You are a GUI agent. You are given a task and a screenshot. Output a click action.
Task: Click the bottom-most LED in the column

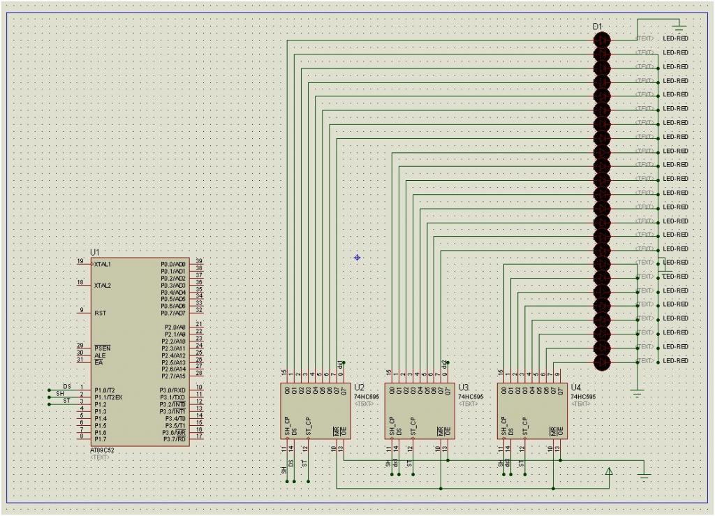coord(602,363)
